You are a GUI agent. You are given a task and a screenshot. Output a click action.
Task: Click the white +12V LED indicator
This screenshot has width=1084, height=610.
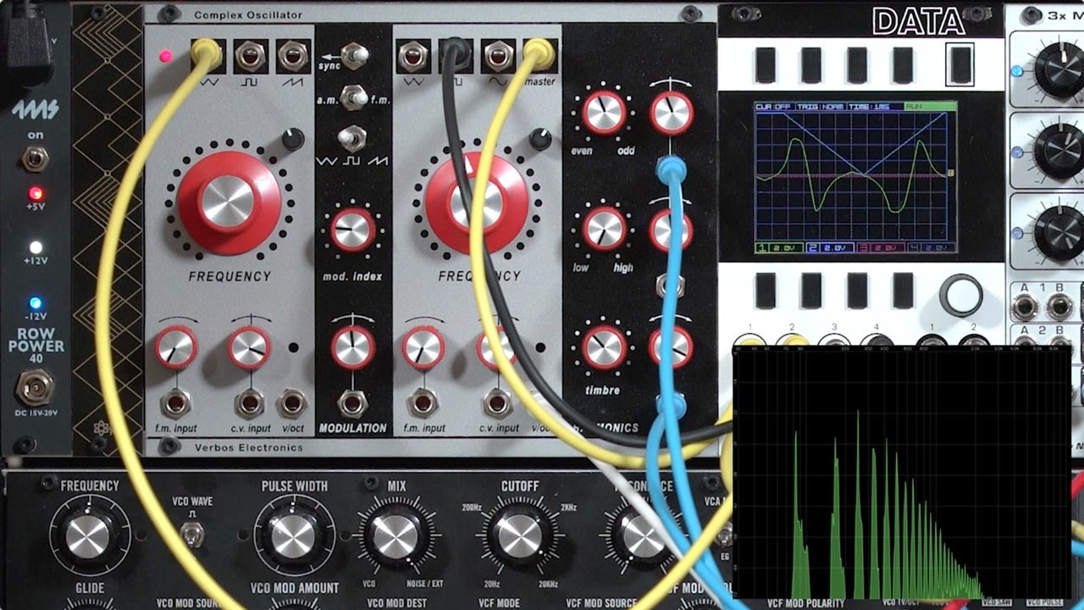(36, 248)
